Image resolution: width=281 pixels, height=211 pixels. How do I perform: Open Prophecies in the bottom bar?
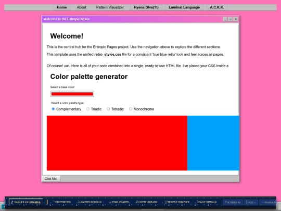click(61, 202)
